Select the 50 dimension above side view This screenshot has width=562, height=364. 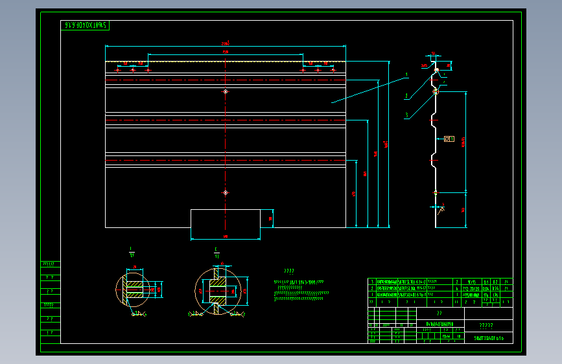click(x=433, y=54)
